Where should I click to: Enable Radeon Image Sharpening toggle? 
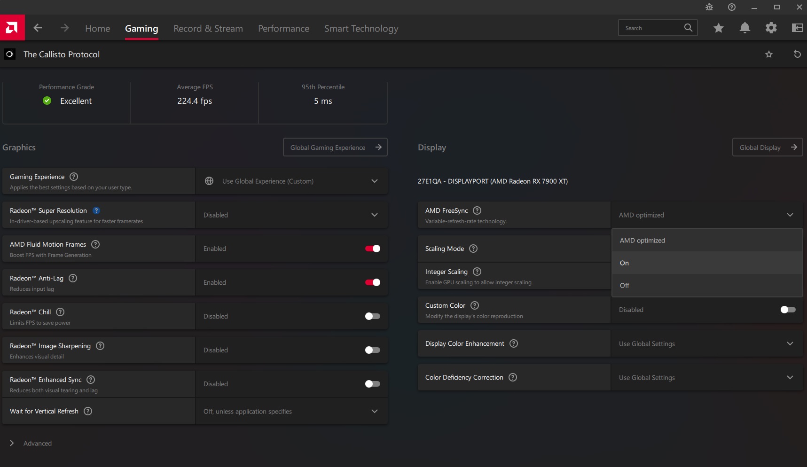pos(373,350)
